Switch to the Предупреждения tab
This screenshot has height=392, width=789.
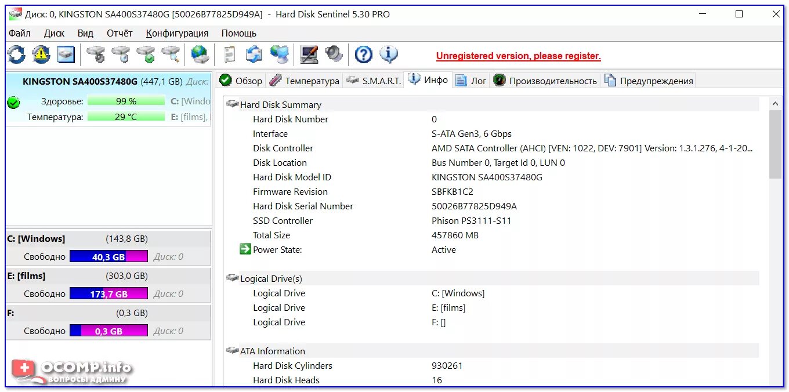[648, 81]
